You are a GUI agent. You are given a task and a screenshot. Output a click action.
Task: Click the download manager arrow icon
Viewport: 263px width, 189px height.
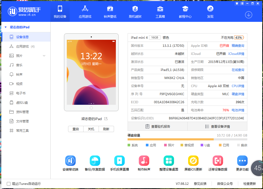pos(248,15)
